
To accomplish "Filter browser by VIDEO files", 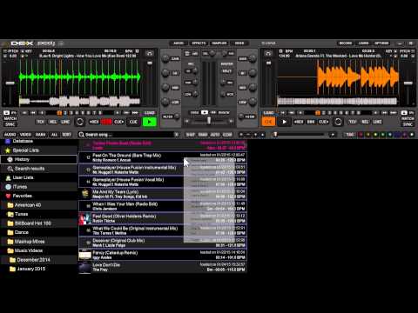I will (25, 135).
